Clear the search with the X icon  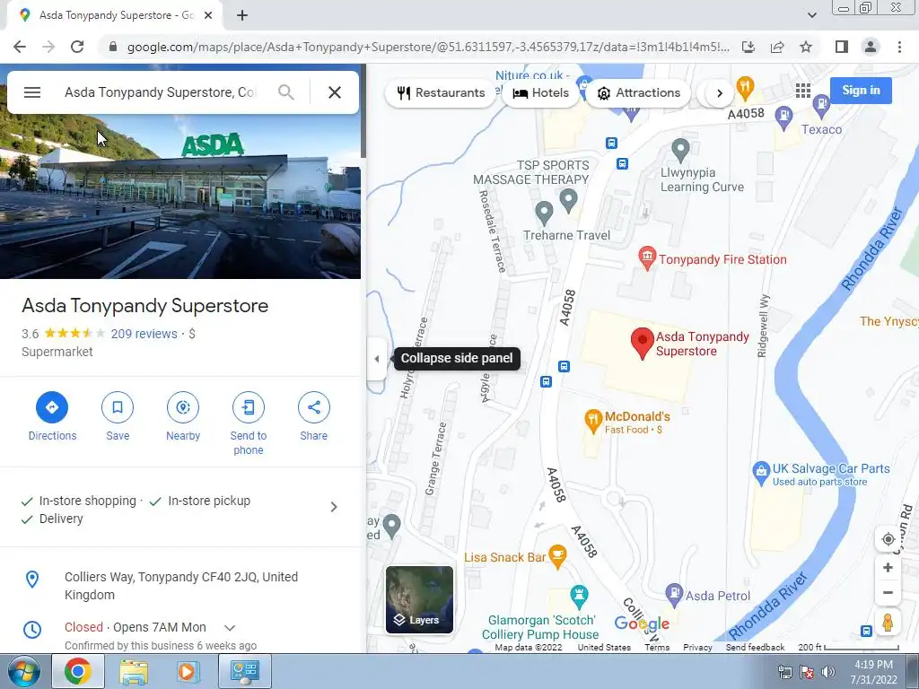pos(335,92)
